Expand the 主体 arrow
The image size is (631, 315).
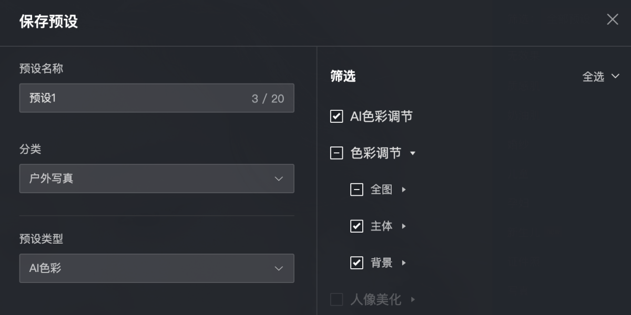(x=404, y=226)
